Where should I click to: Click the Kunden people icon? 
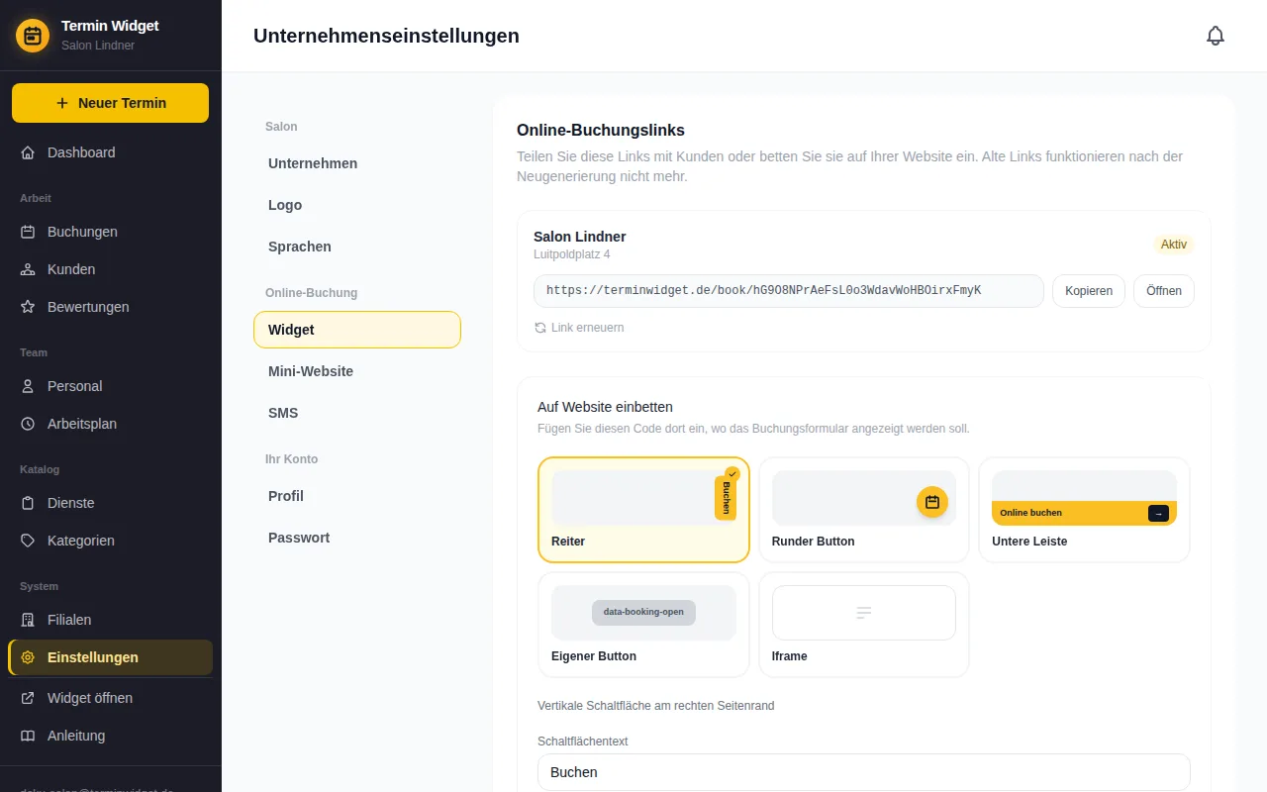[28, 269]
